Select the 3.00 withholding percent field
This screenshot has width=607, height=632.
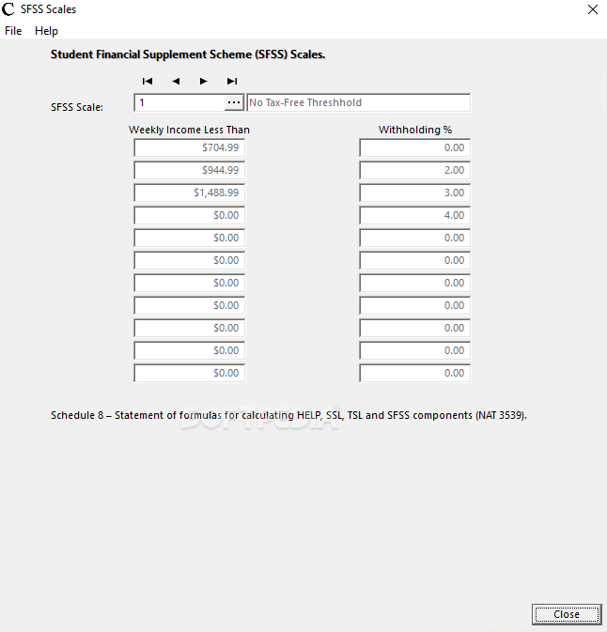tap(414, 193)
